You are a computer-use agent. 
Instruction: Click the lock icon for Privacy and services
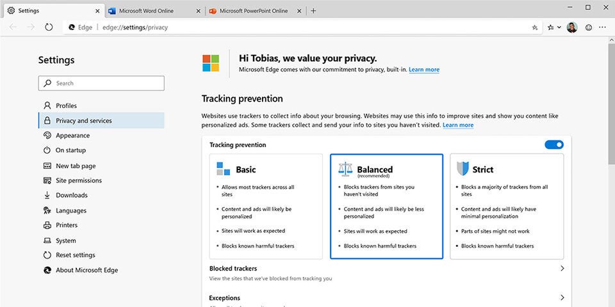(x=47, y=120)
